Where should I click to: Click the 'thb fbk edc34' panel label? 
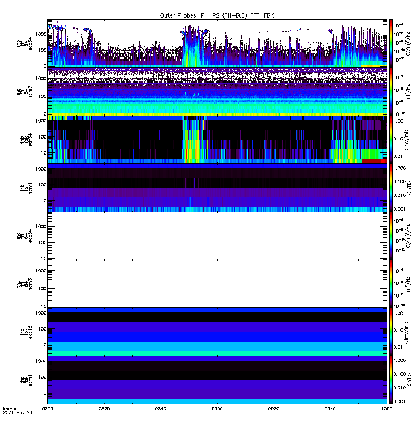[26, 140]
